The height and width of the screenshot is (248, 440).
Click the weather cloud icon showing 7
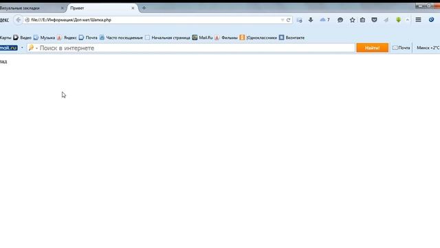tap(324, 20)
